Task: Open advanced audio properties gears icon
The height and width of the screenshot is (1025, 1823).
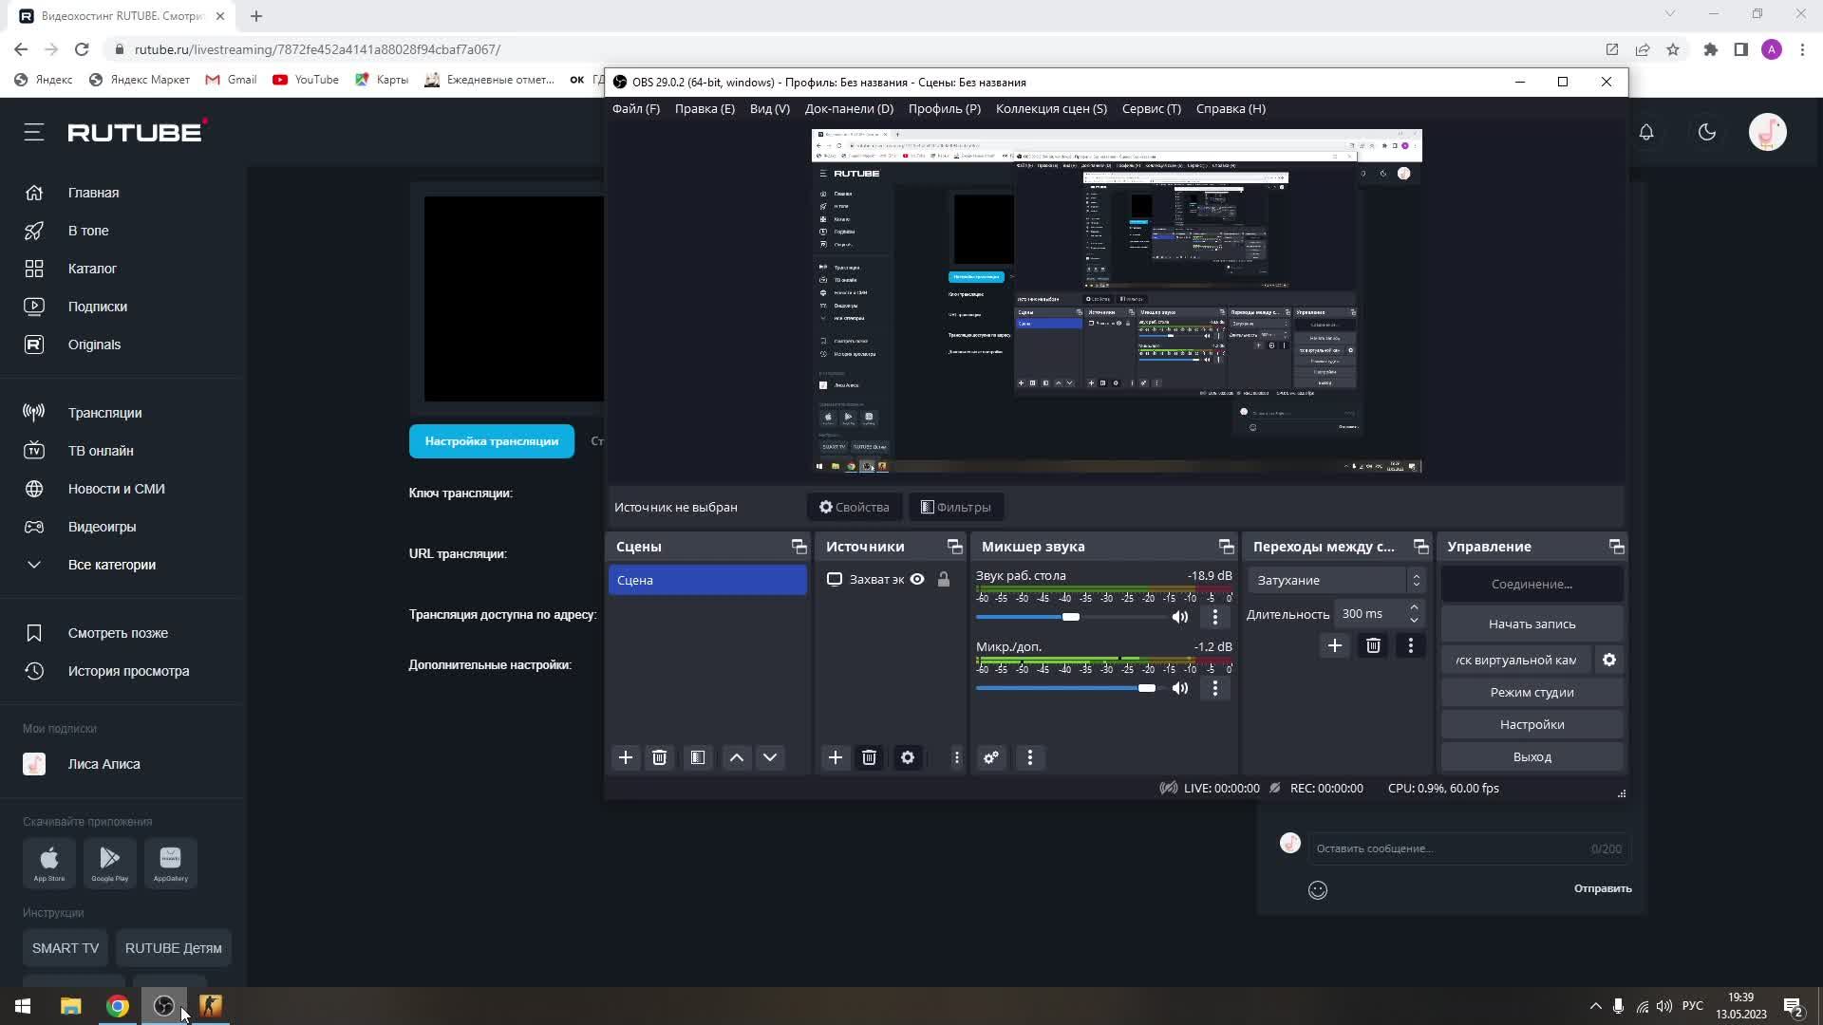Action: (x=991, y=757)
